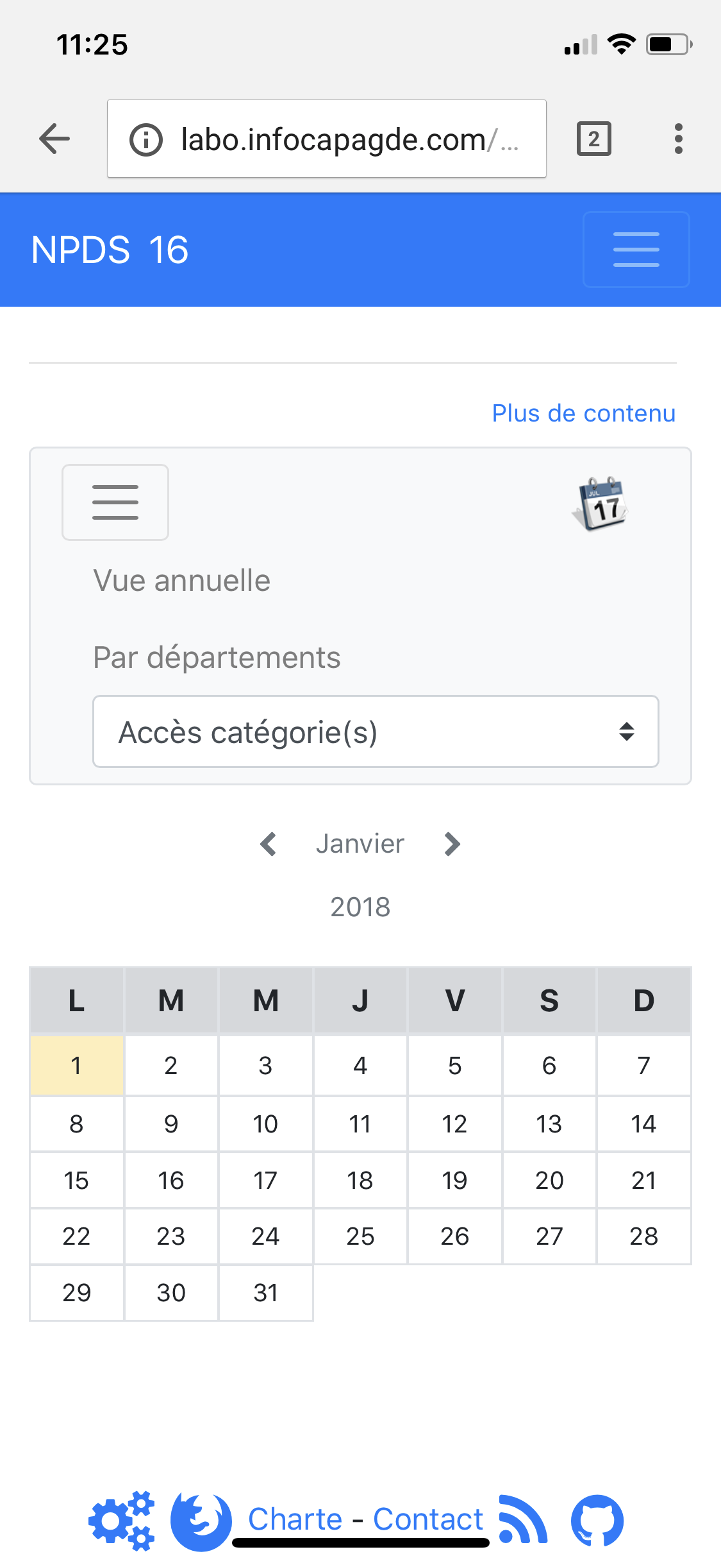The width and height of the screenshot is (721, 1563).
Task: Select Par départements menu item
Action: pyautogui.click(x=217, y=658)
